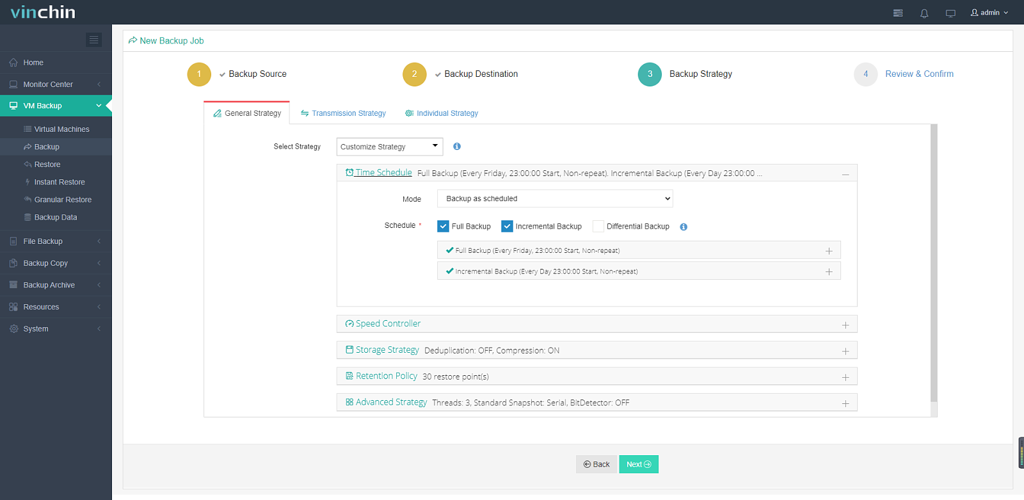Viewport: 1024px width, 500px height.
Task: Uncheck the Full Backup checkbox
Action: point(443,226)
